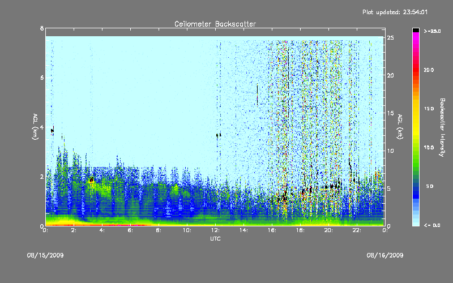Click the '18:' UTC hour tick label
Viewport: 453px width, 283px height.
300,230
